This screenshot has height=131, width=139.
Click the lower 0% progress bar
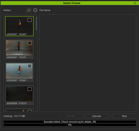click(70, 125)
